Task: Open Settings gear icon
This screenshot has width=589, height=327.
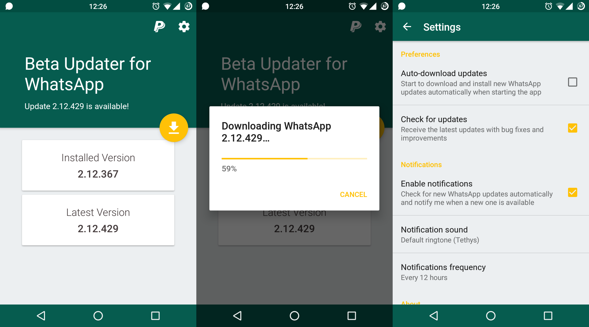Action: [183, 27]
